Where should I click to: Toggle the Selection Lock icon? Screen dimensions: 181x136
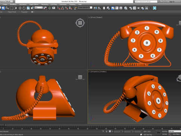(106, 131)
